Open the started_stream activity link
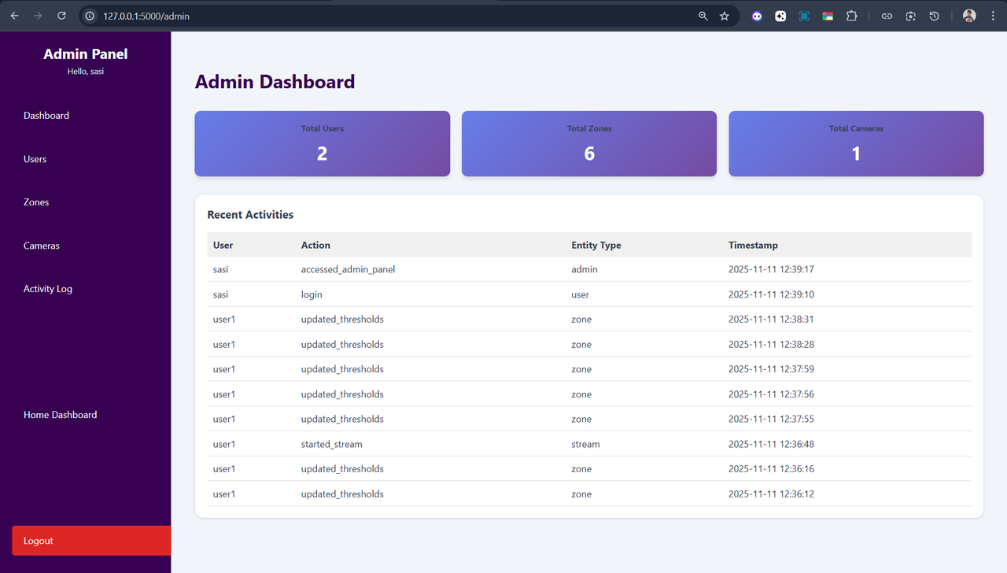Viewport: 1007px width, 573px height. [x=331, y=443]
